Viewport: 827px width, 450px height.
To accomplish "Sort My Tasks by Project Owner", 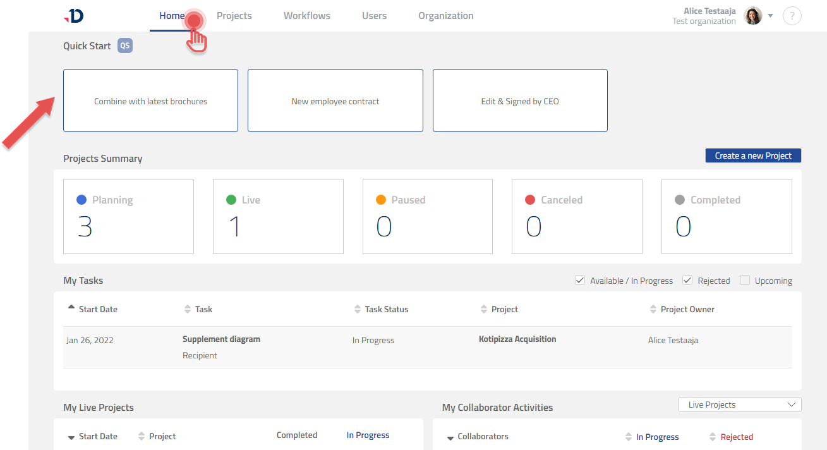I will [x=653, y=309].
